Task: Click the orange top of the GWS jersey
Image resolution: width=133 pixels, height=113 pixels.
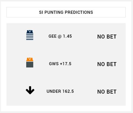Action: [30, 60]
